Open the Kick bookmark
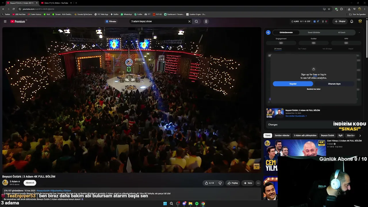 (x=47, y=14)
